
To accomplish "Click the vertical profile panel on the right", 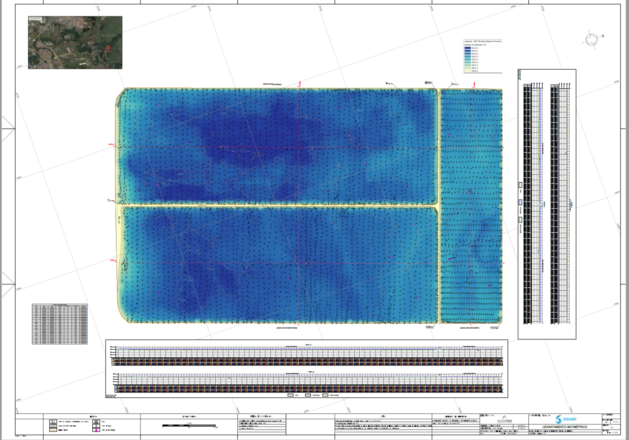I will click(x=547, y=204).
